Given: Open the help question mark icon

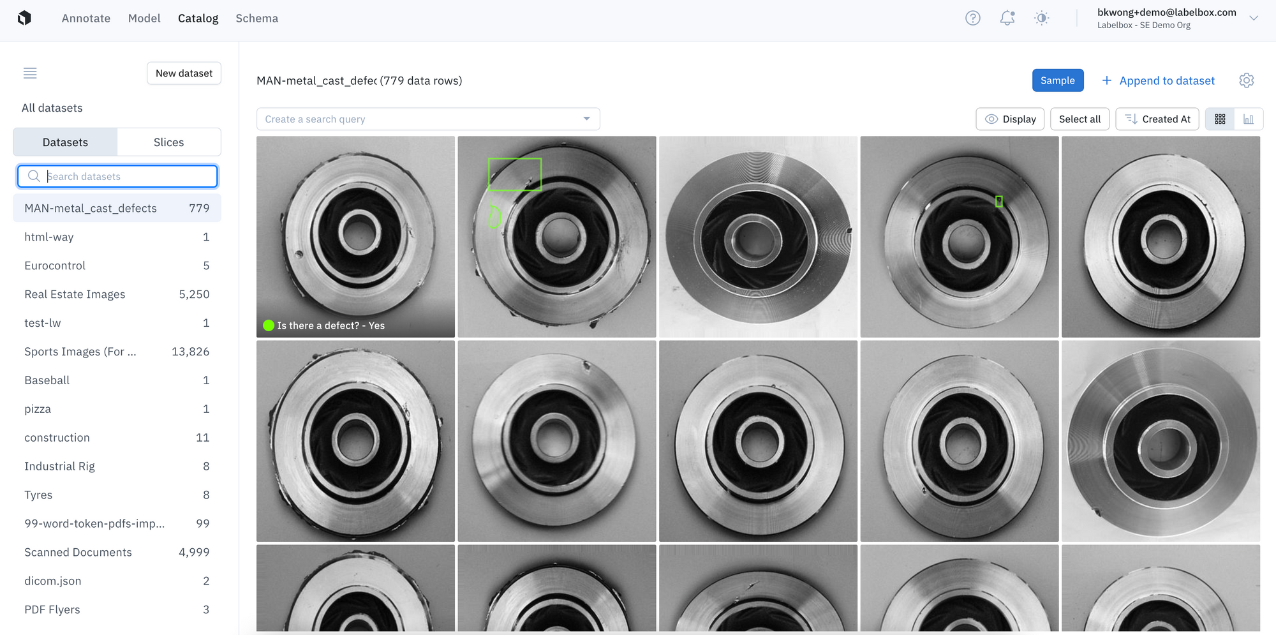Looking at the screenshot, I should 972,18.
